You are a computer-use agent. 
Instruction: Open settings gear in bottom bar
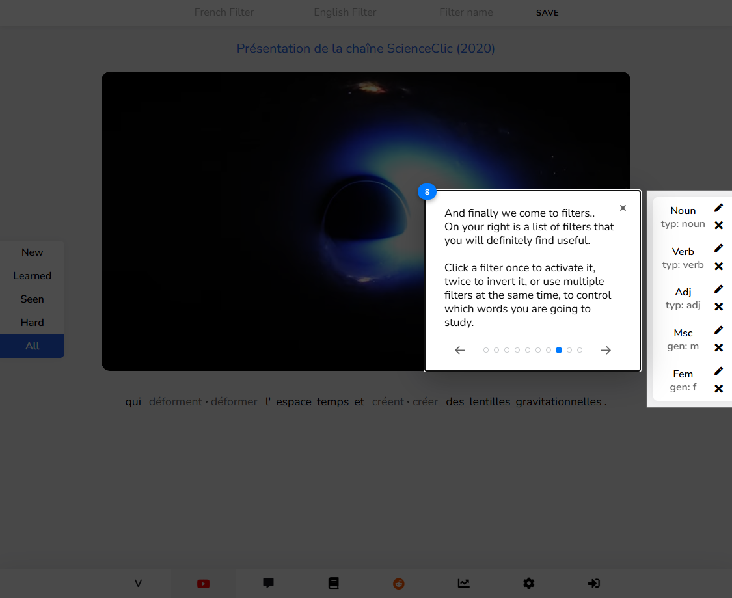(528, 583)
